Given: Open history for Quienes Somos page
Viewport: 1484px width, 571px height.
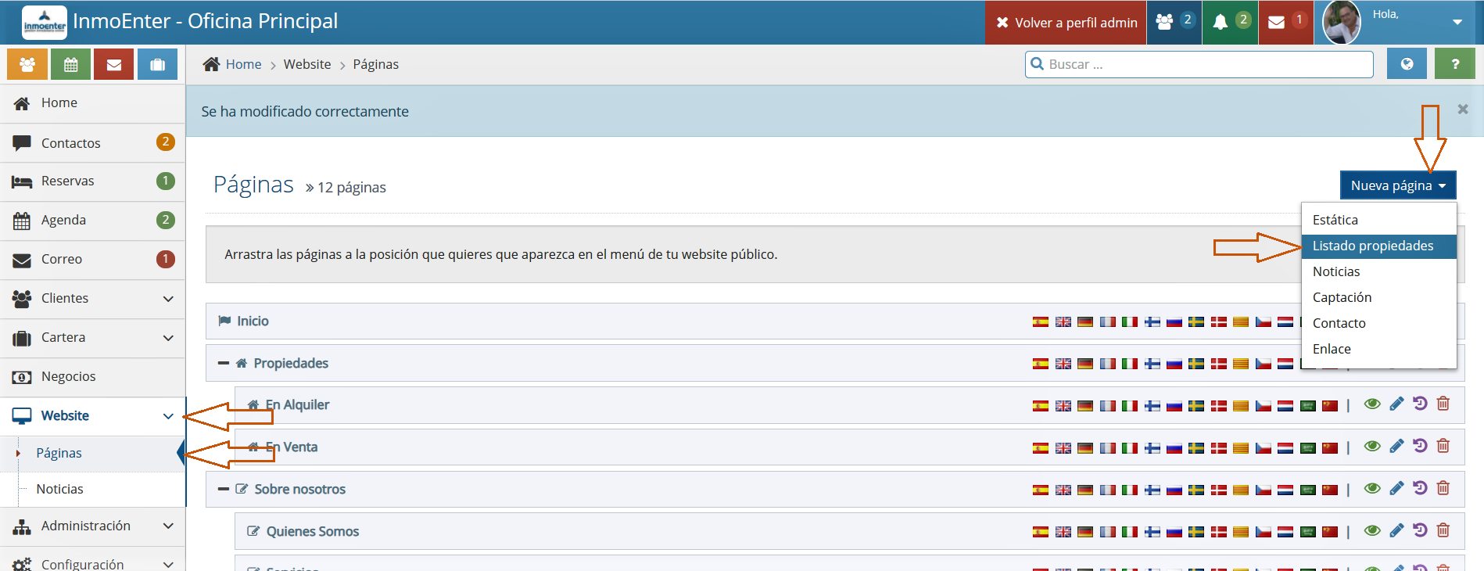Looking at the screenshot, I should point(1420,530).
